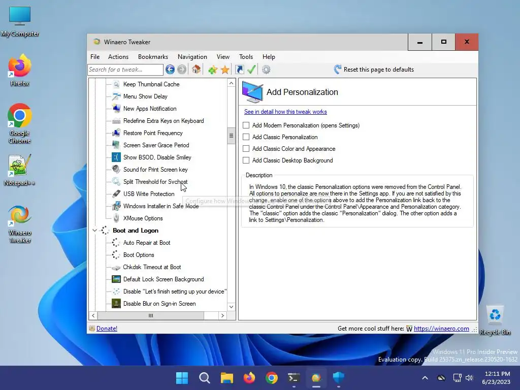Go to the Home page icon
Screen dimensions: 520x390
click(196, 69)
